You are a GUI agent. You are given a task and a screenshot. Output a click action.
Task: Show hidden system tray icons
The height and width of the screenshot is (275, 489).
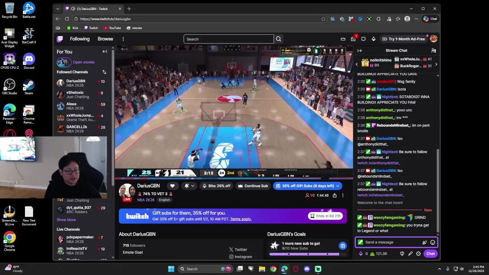pos(439,269)
